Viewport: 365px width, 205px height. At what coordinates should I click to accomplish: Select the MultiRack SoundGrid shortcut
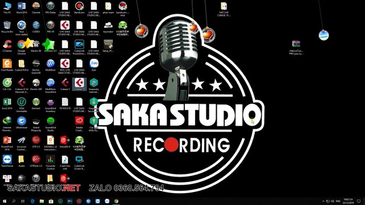(x=51, y=86)
